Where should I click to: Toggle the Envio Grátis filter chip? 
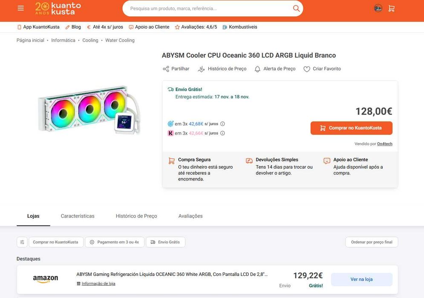[x=165, y=242]
